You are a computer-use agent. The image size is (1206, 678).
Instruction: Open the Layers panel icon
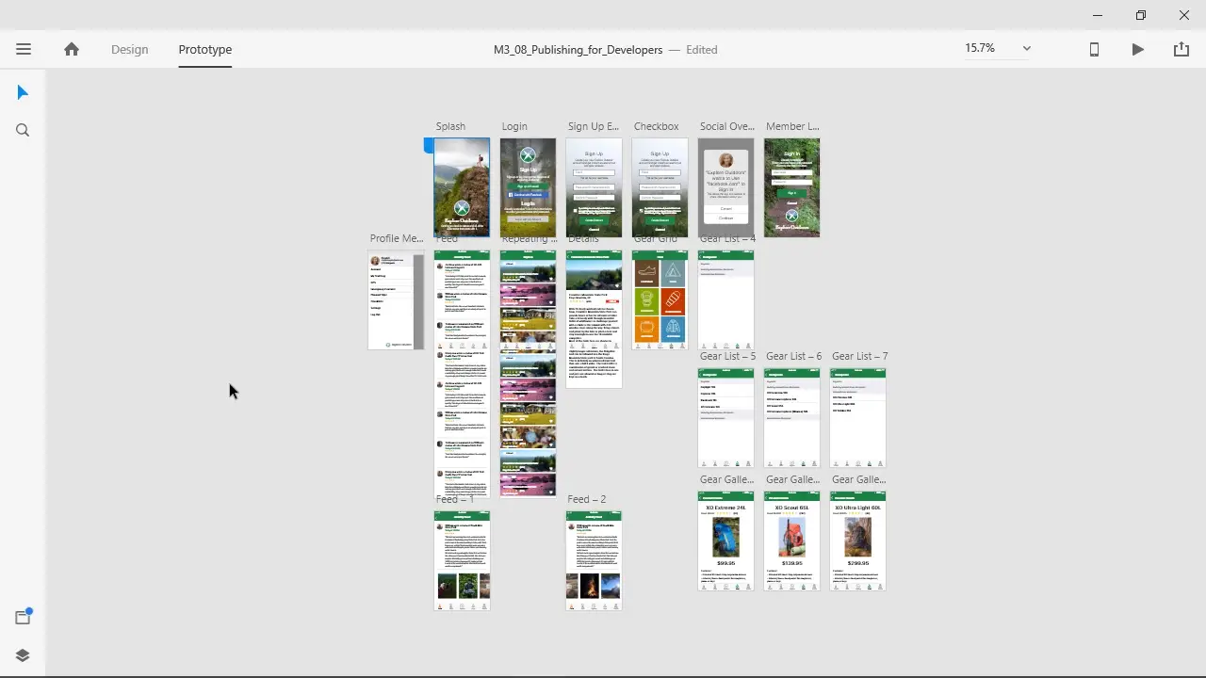tap(23, 655)
